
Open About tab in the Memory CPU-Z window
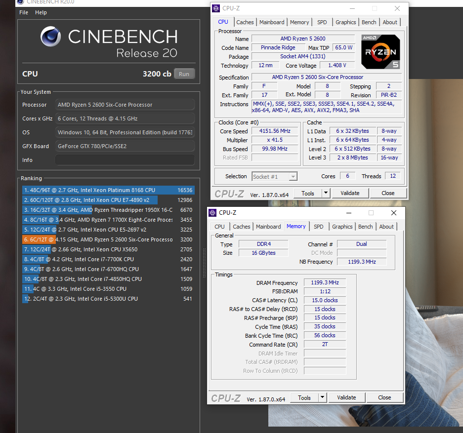[386, 227]
